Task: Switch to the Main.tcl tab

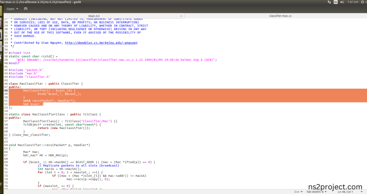Action: [94, 16]
